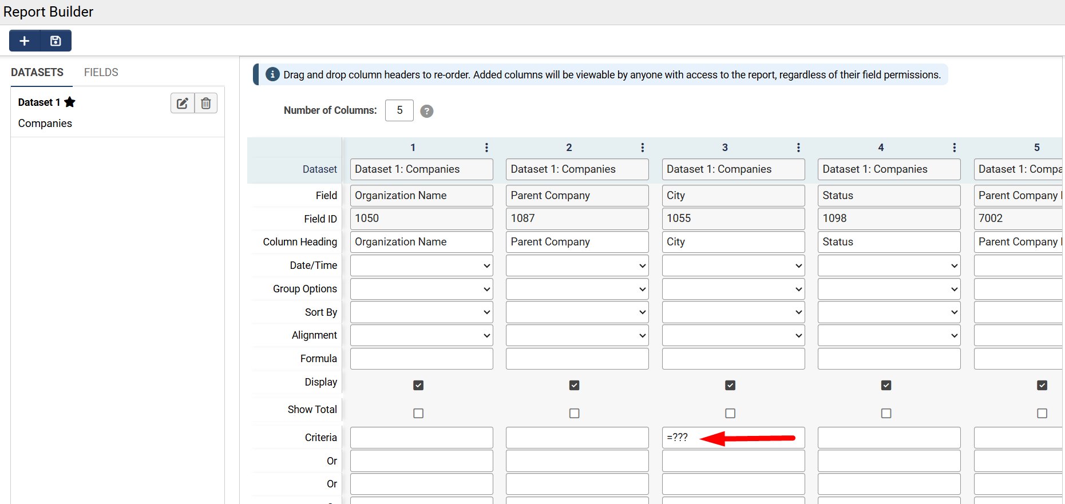The height and width of the screenshot is (504, 1065).
Task: Open Date/Time dropdown for column 1
Action: 422,265
